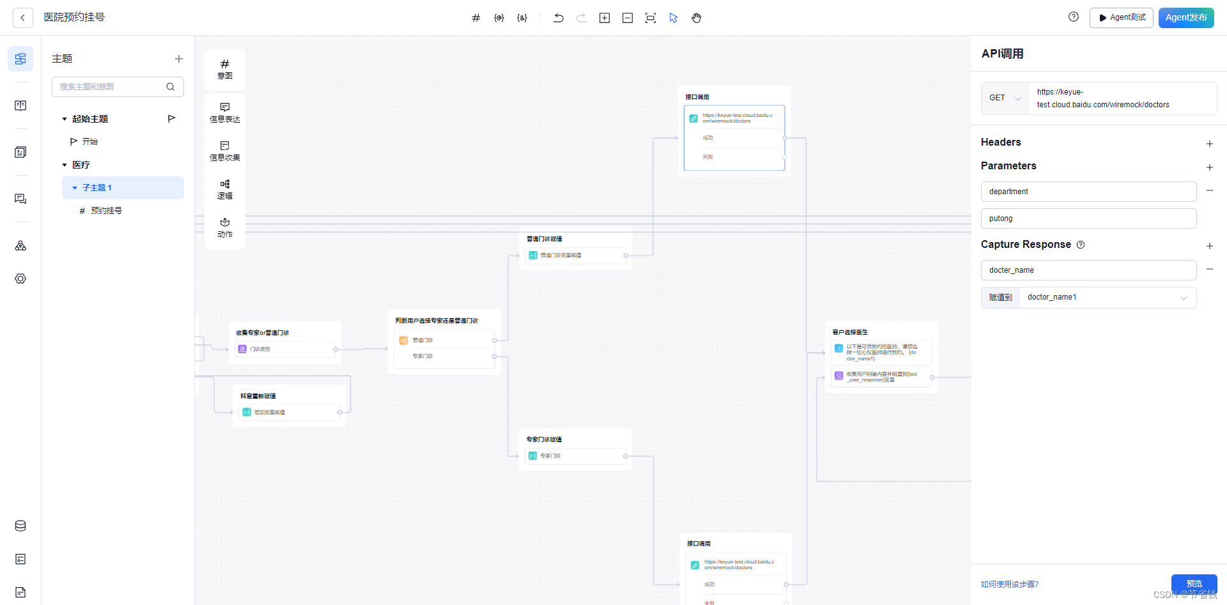Viewport: 1227px width, 605px height.
Task: Click the entity {@} toolbar icon
Action: pos(499,18)
